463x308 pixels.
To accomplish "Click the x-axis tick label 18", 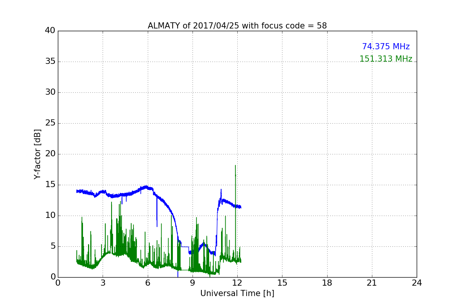I will pyautogui.click(x=327, y=283).
